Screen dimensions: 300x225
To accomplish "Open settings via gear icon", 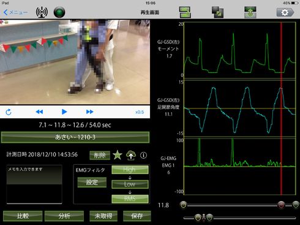I will [x=285, y=12].
